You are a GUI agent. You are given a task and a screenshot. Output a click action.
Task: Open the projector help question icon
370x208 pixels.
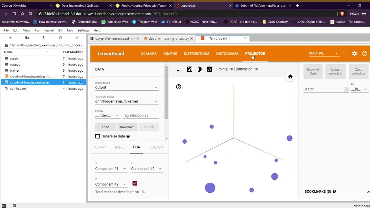[179, 87]
